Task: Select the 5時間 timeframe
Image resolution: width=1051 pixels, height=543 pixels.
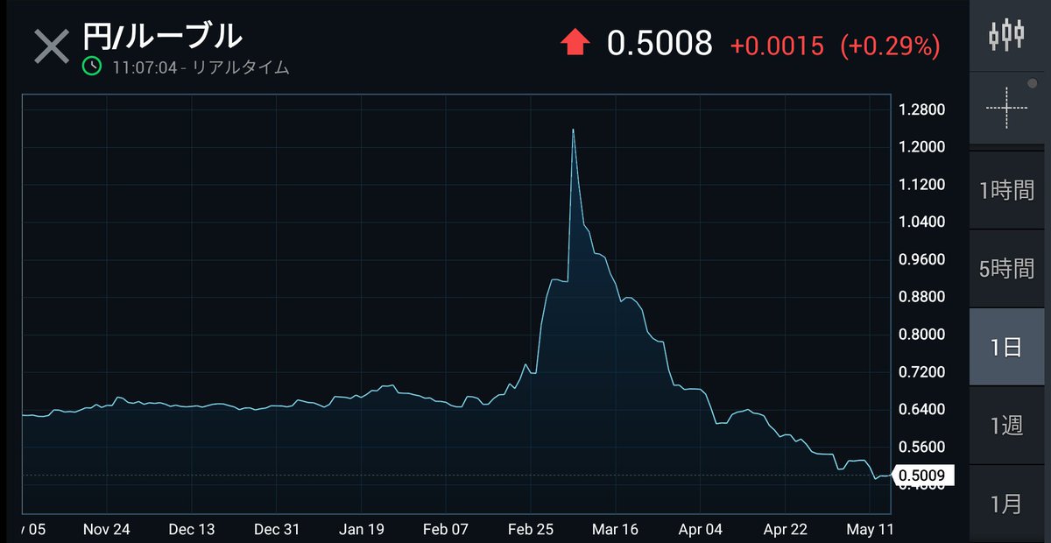Action: point(1006,269)
